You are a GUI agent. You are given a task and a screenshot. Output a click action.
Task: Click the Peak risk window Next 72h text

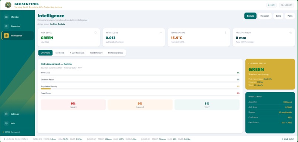[260, 79]
